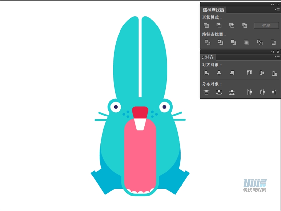Click the Unite shape mode icon

coord(206,25)
